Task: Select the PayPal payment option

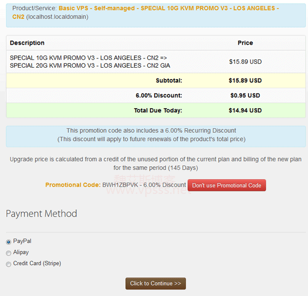Action: 9,242
